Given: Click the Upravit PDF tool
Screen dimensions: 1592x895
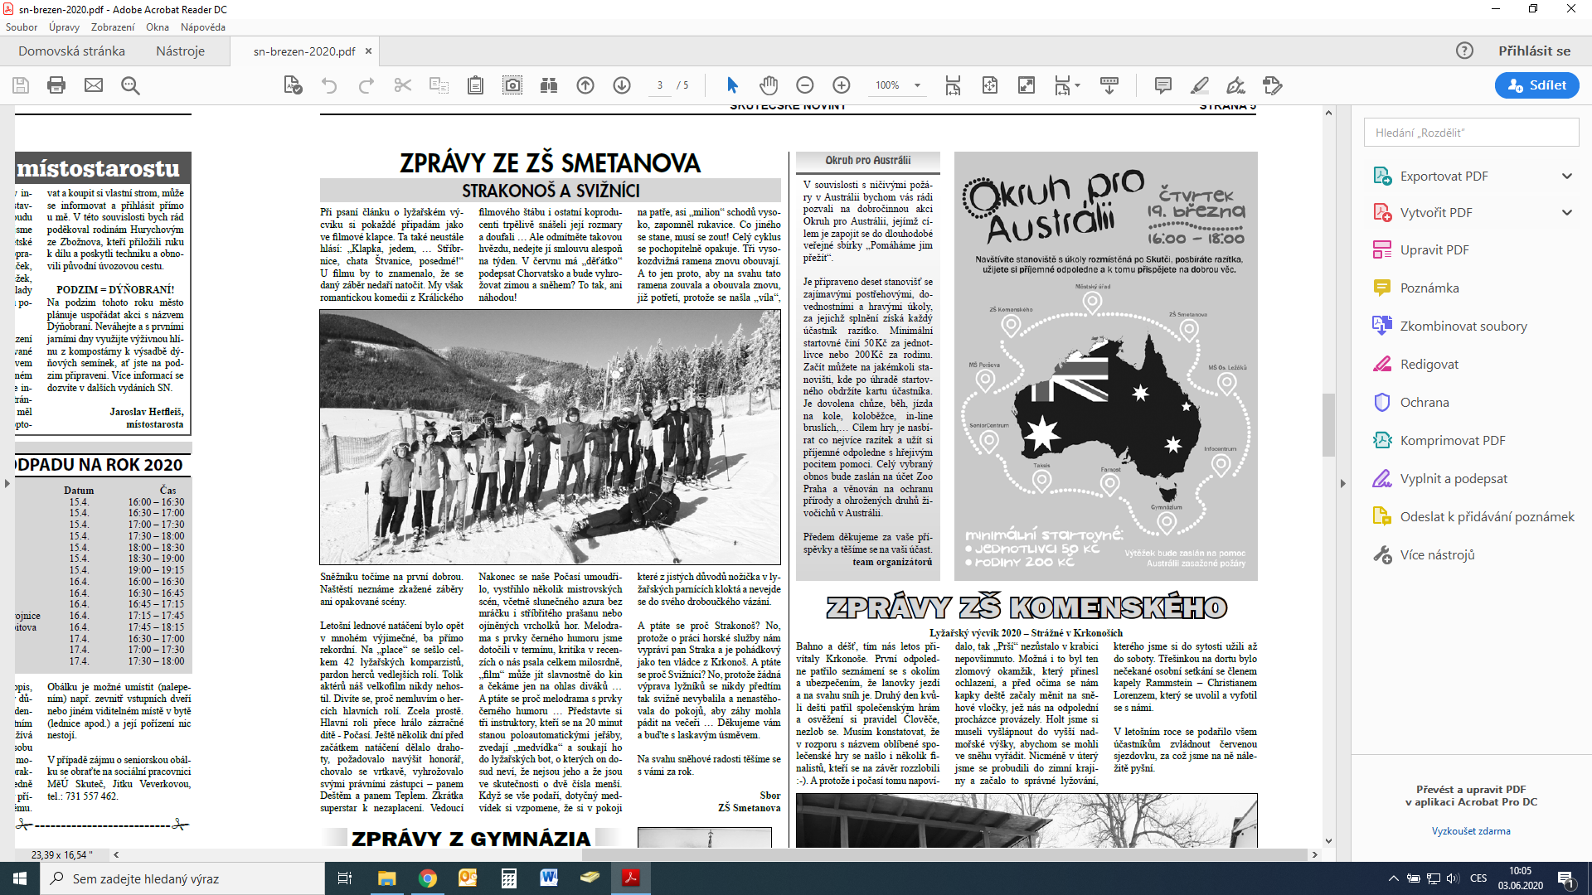Looking at the screenshot, I should click(1420, 249).
